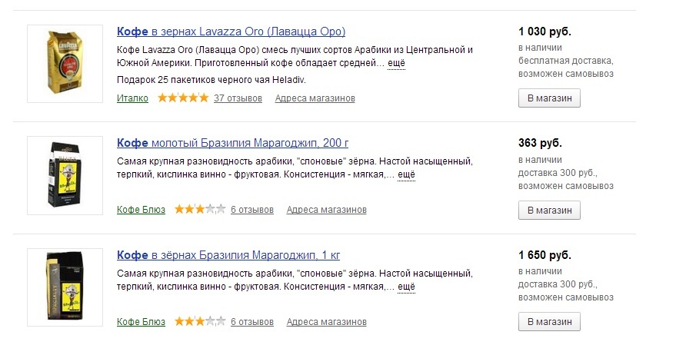This screenshot has height=345, width=676.
Task: Open the Италко seller link
Action: tap(132, 98)
